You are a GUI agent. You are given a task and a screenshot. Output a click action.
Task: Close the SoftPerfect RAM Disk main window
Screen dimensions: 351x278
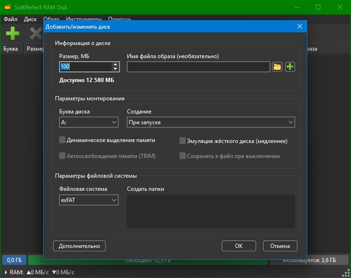[340, 7]
